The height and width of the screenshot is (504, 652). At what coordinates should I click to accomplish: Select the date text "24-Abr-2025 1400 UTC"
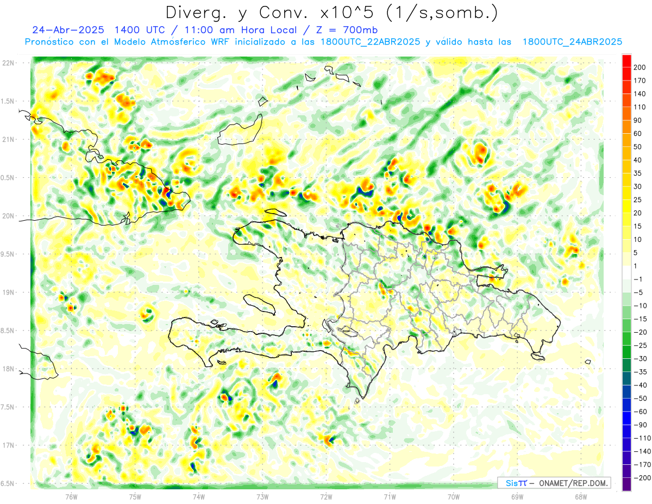point(99,30)
